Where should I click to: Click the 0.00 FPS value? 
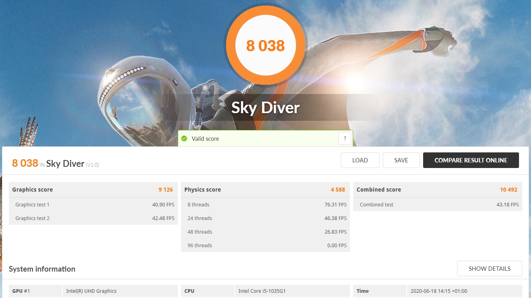click(337, 246)
